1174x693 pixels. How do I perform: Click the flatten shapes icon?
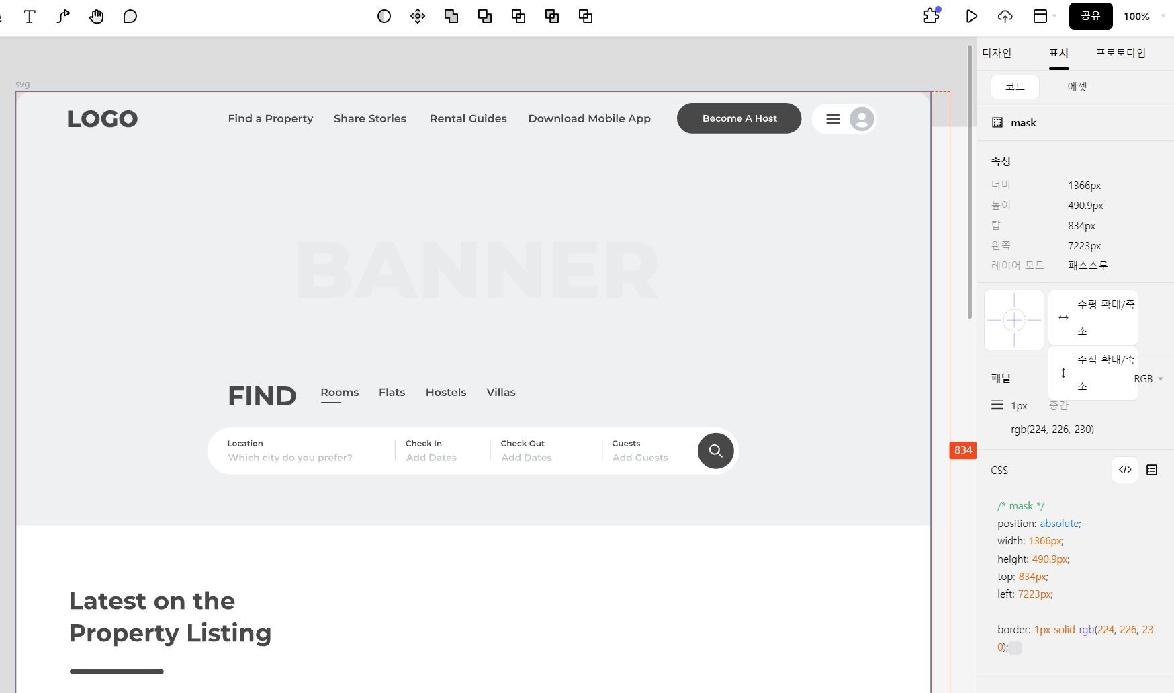(x=586, y=16)
